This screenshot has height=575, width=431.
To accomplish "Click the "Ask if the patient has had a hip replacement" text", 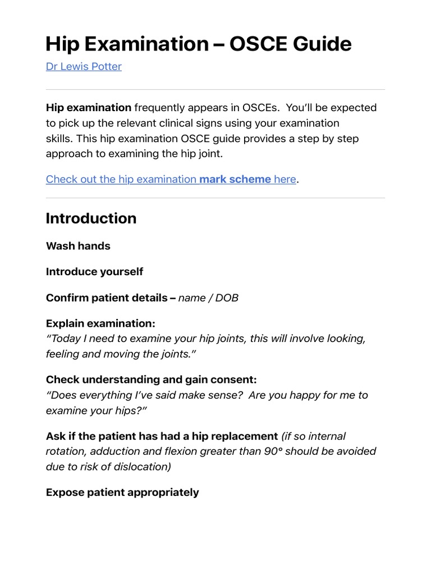I will [x=162, y=436].
